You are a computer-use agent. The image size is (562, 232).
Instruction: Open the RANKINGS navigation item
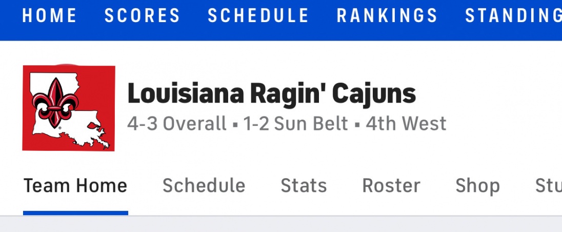pyautogui.click(x=387, y=16)
